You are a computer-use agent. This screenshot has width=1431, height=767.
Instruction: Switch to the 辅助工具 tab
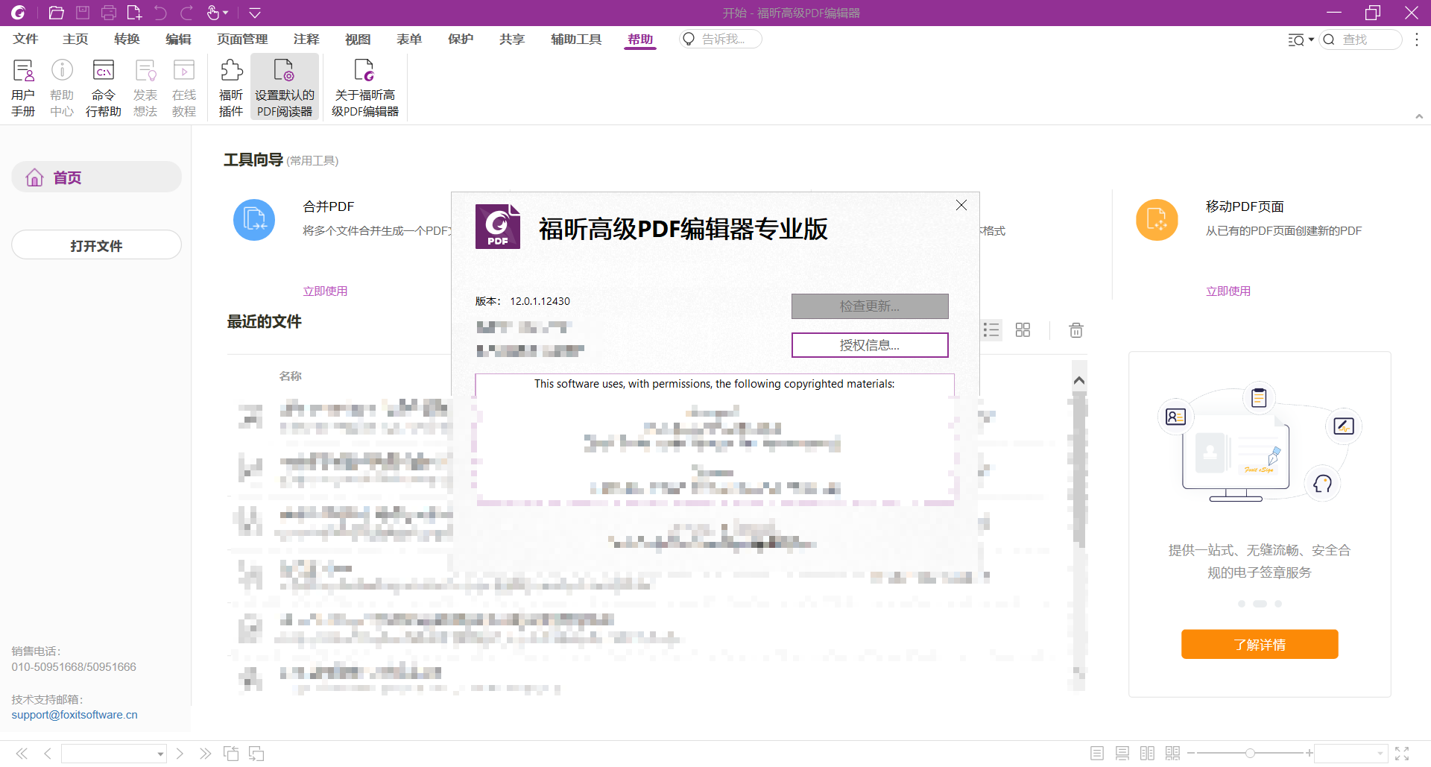point(576,39)
